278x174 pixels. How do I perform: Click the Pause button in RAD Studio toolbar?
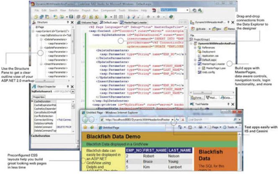(x=116, y=17)
